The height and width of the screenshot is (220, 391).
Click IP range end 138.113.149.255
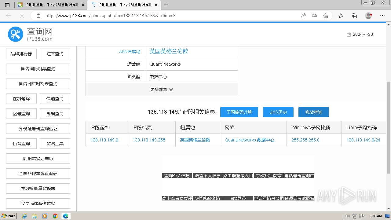tap(149, 140)
